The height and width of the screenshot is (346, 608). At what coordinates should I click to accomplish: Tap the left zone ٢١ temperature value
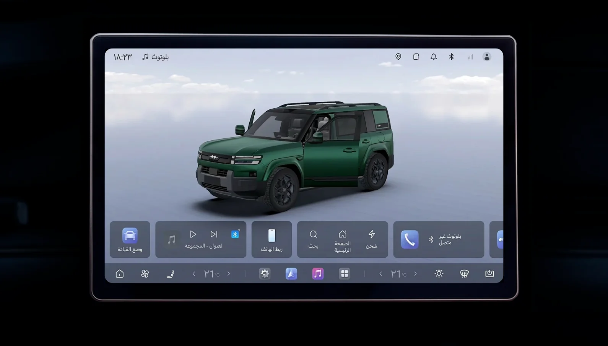click(x=211, y=274)
